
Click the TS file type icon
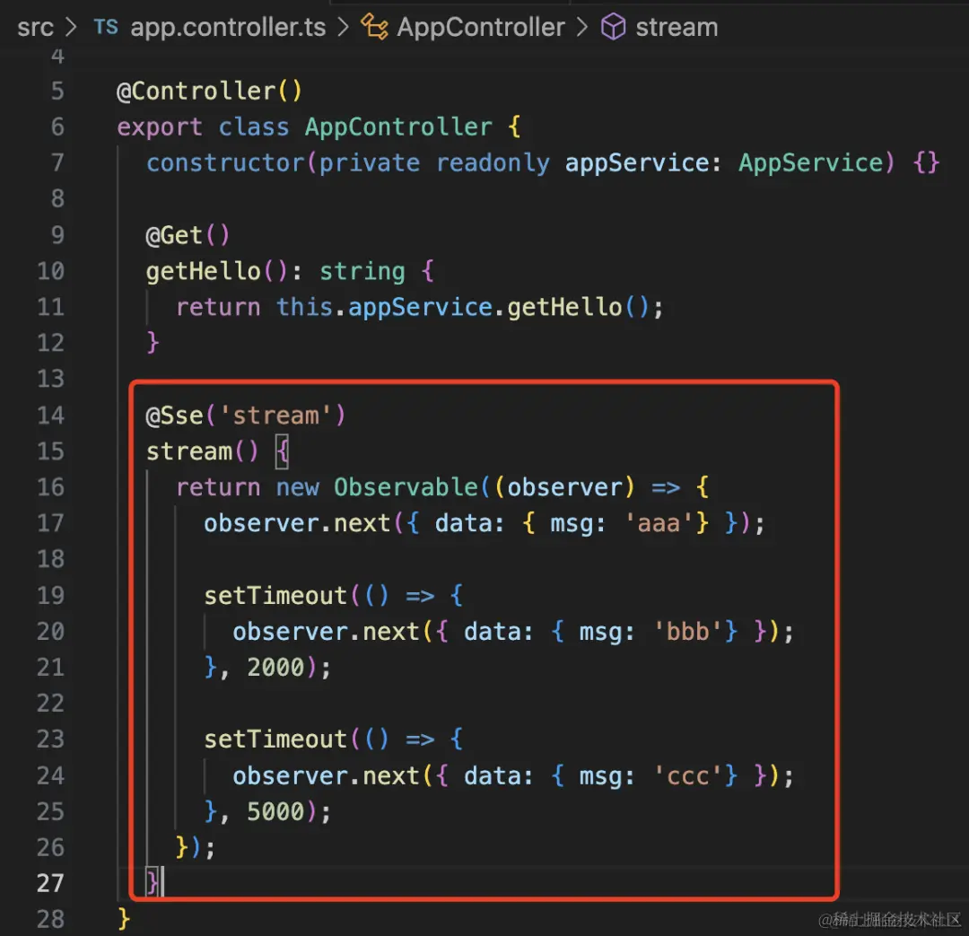click(106, 27)
